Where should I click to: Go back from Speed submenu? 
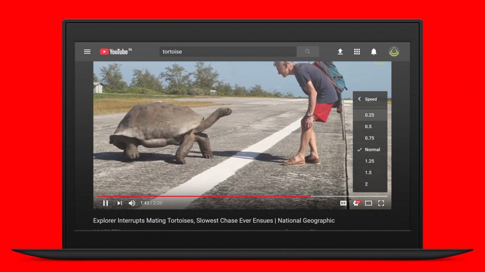[x=360, y=99]
